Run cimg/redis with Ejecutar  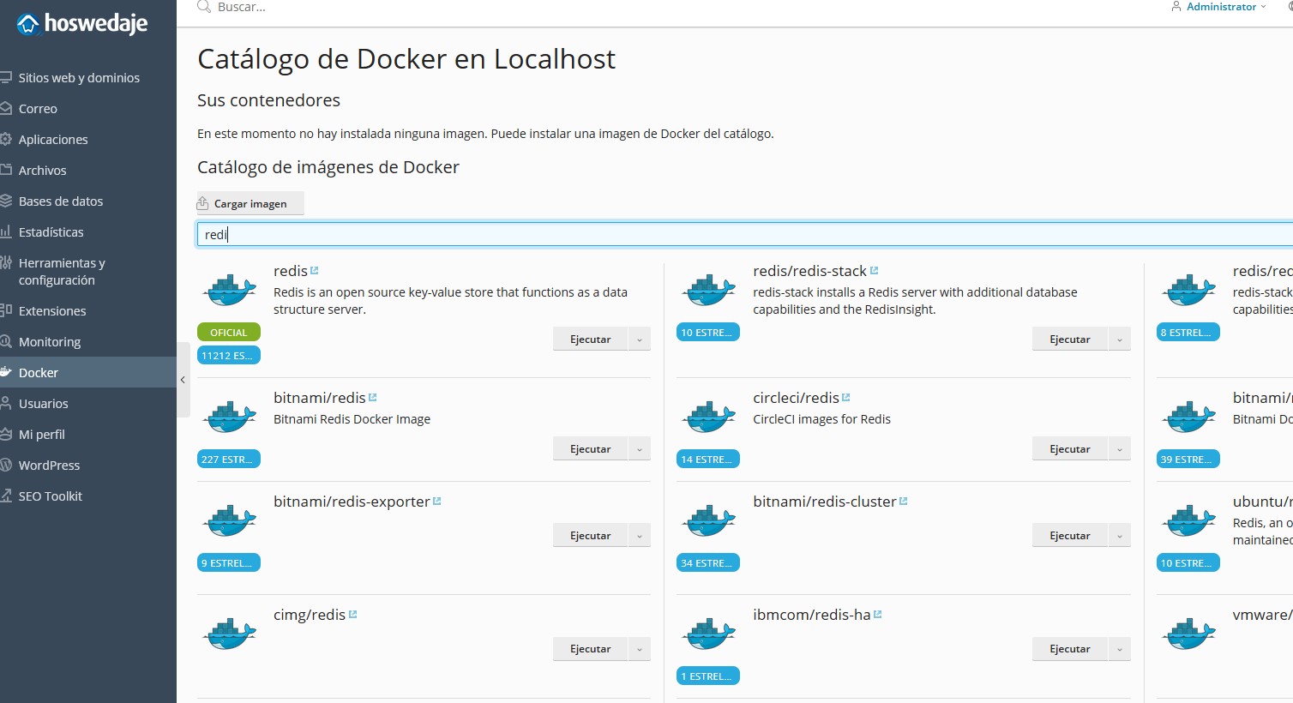591,649
